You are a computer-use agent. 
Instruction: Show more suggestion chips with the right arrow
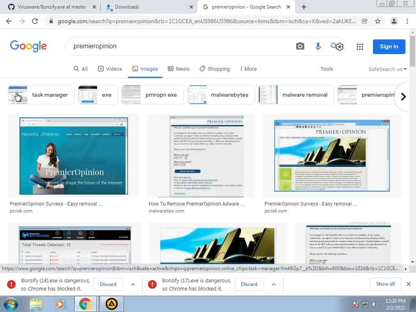click(x=403, y=97)
